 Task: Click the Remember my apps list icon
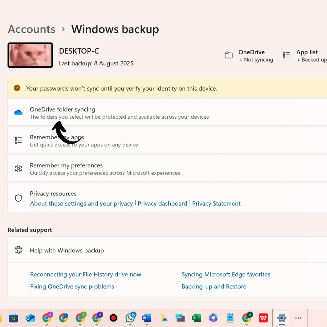[x=18, y=140]
